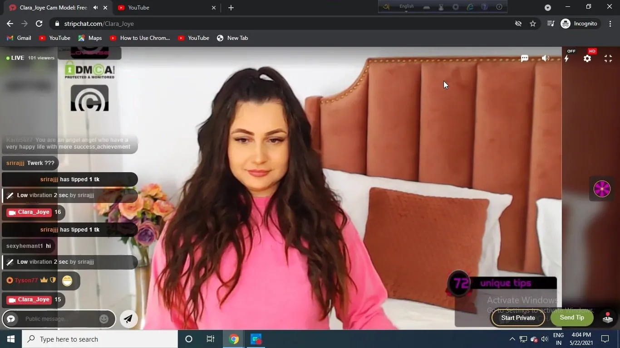
Task: Show hidden system tray icons
Action: point(512,339)
